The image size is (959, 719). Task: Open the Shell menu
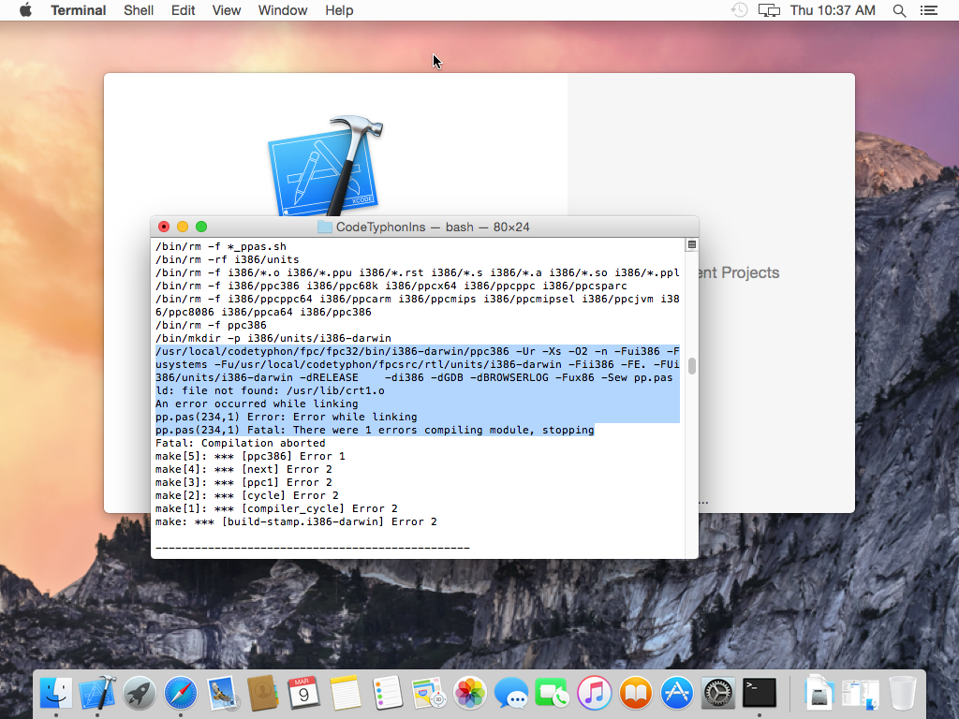(139, 10)
